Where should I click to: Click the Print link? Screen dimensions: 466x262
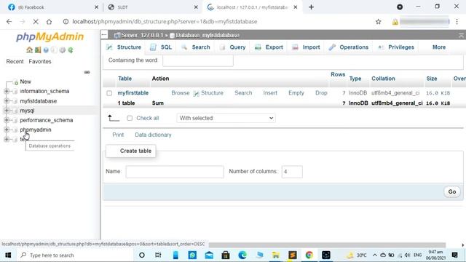tap(118, 135)
